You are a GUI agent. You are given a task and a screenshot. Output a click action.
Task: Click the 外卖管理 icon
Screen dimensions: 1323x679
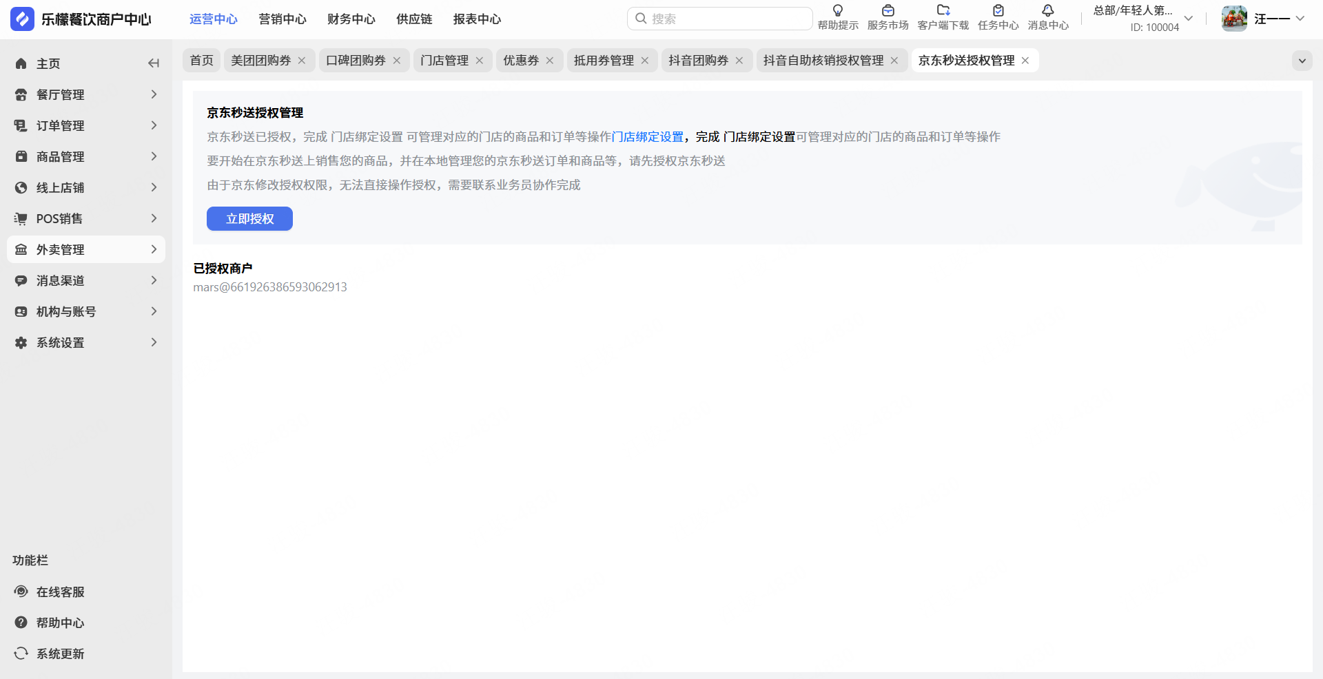21,249
